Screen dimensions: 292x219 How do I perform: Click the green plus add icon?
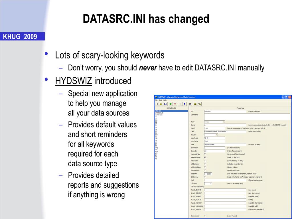[x=171, y=104]
